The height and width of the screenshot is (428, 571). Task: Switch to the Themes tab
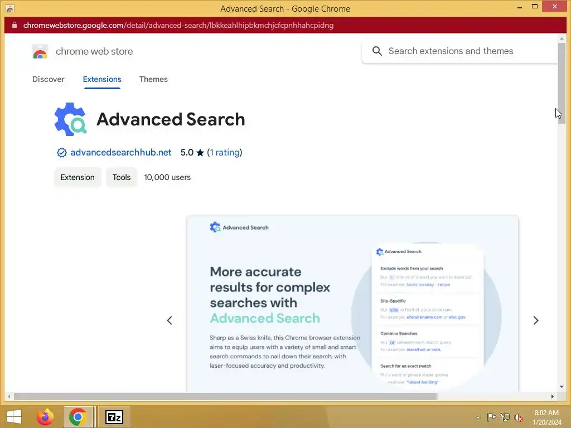(x=153, y=79)
